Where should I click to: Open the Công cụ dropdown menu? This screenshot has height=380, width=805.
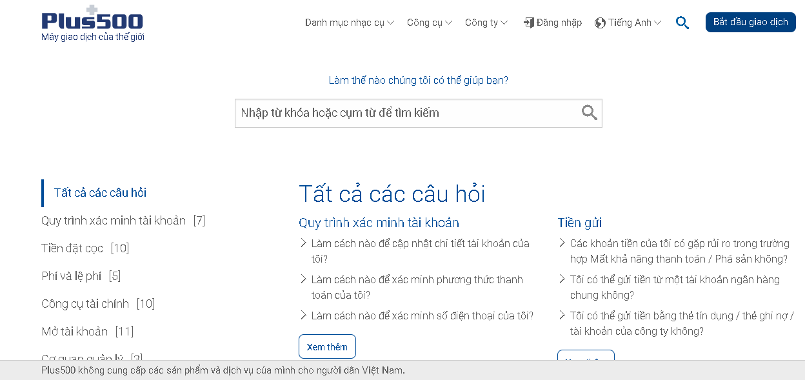429,23
